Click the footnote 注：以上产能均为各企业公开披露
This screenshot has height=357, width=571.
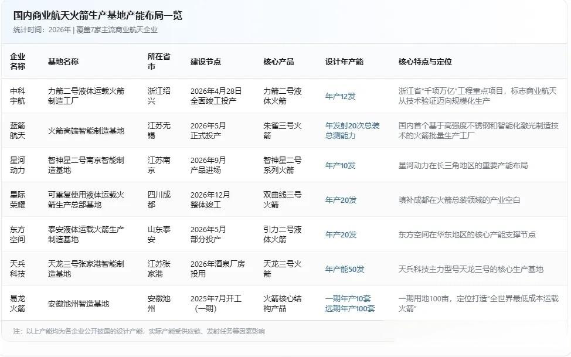click(139, 331)
